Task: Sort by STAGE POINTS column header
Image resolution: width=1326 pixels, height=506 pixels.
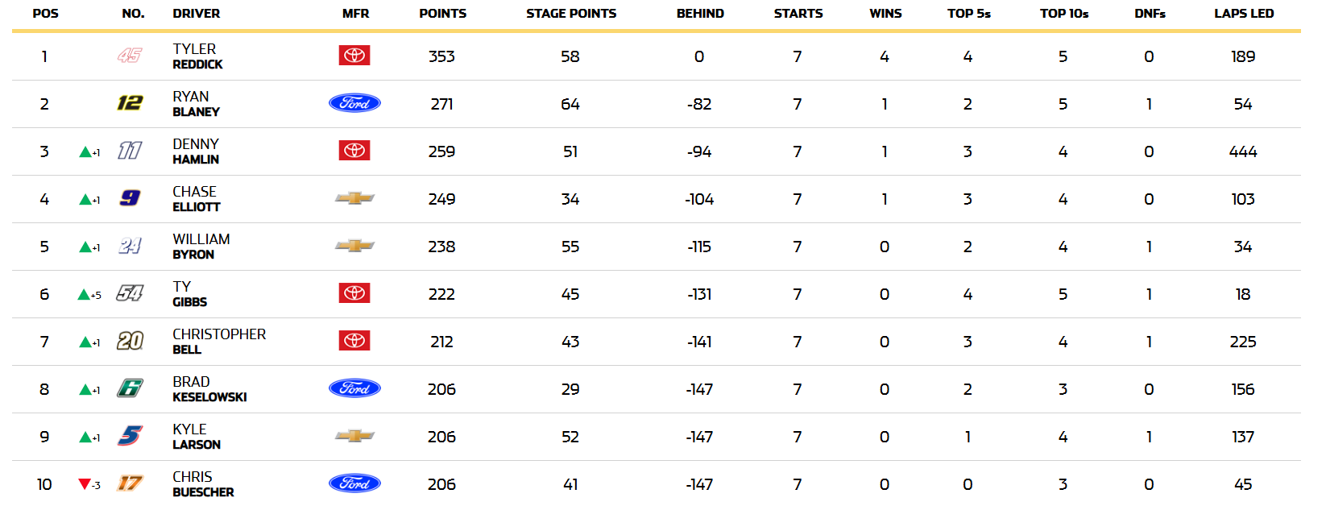Action: (x=571, y=14)
